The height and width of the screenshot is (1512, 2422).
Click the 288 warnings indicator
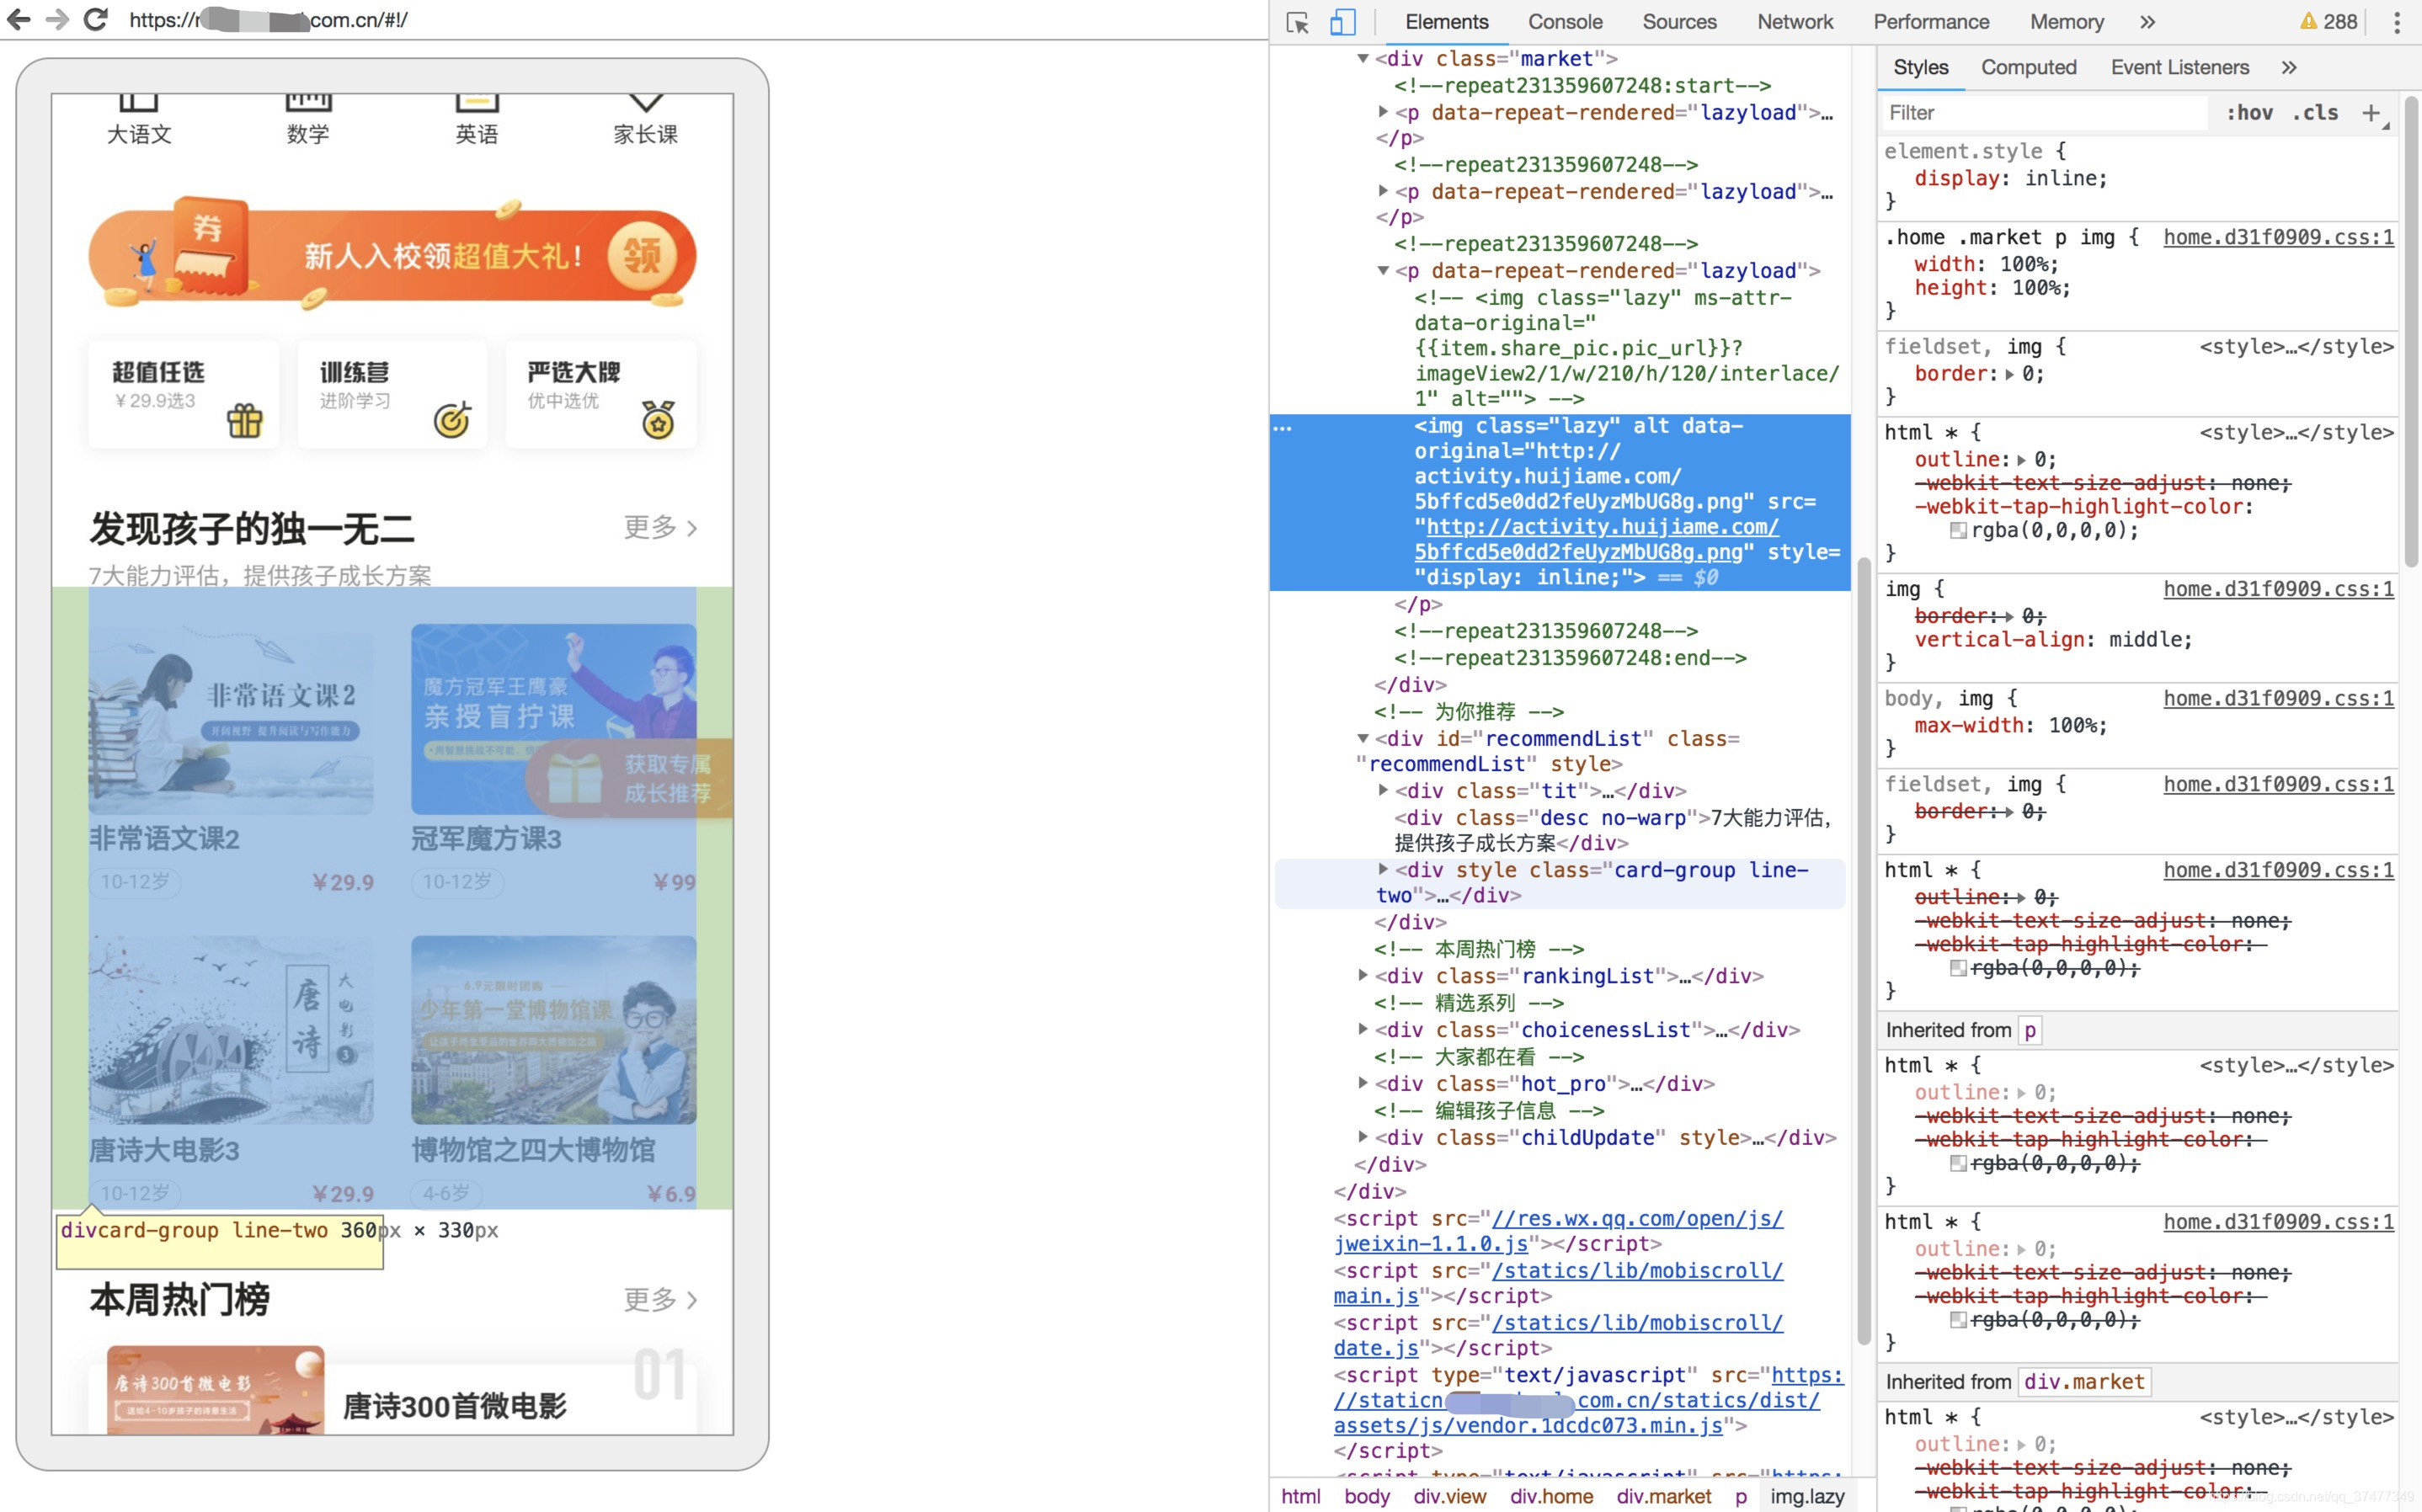pos(2329,22)
